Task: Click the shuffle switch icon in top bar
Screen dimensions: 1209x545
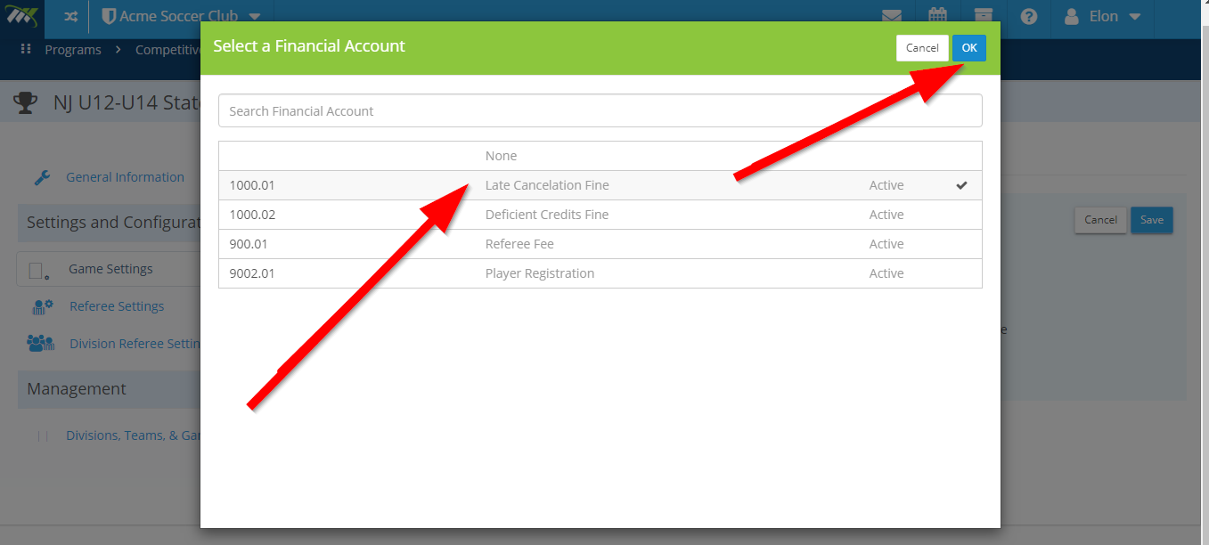Action: click(70, 16)
